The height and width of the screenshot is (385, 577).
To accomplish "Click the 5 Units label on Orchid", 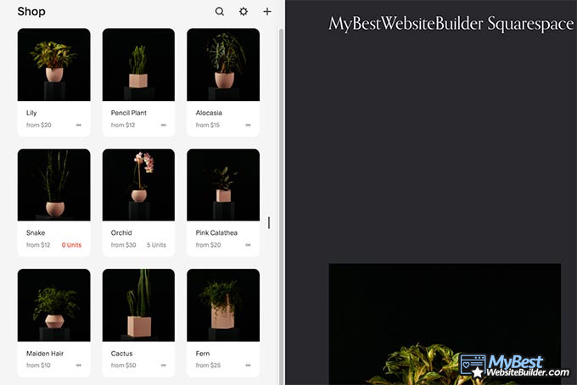I will [156, 245].
